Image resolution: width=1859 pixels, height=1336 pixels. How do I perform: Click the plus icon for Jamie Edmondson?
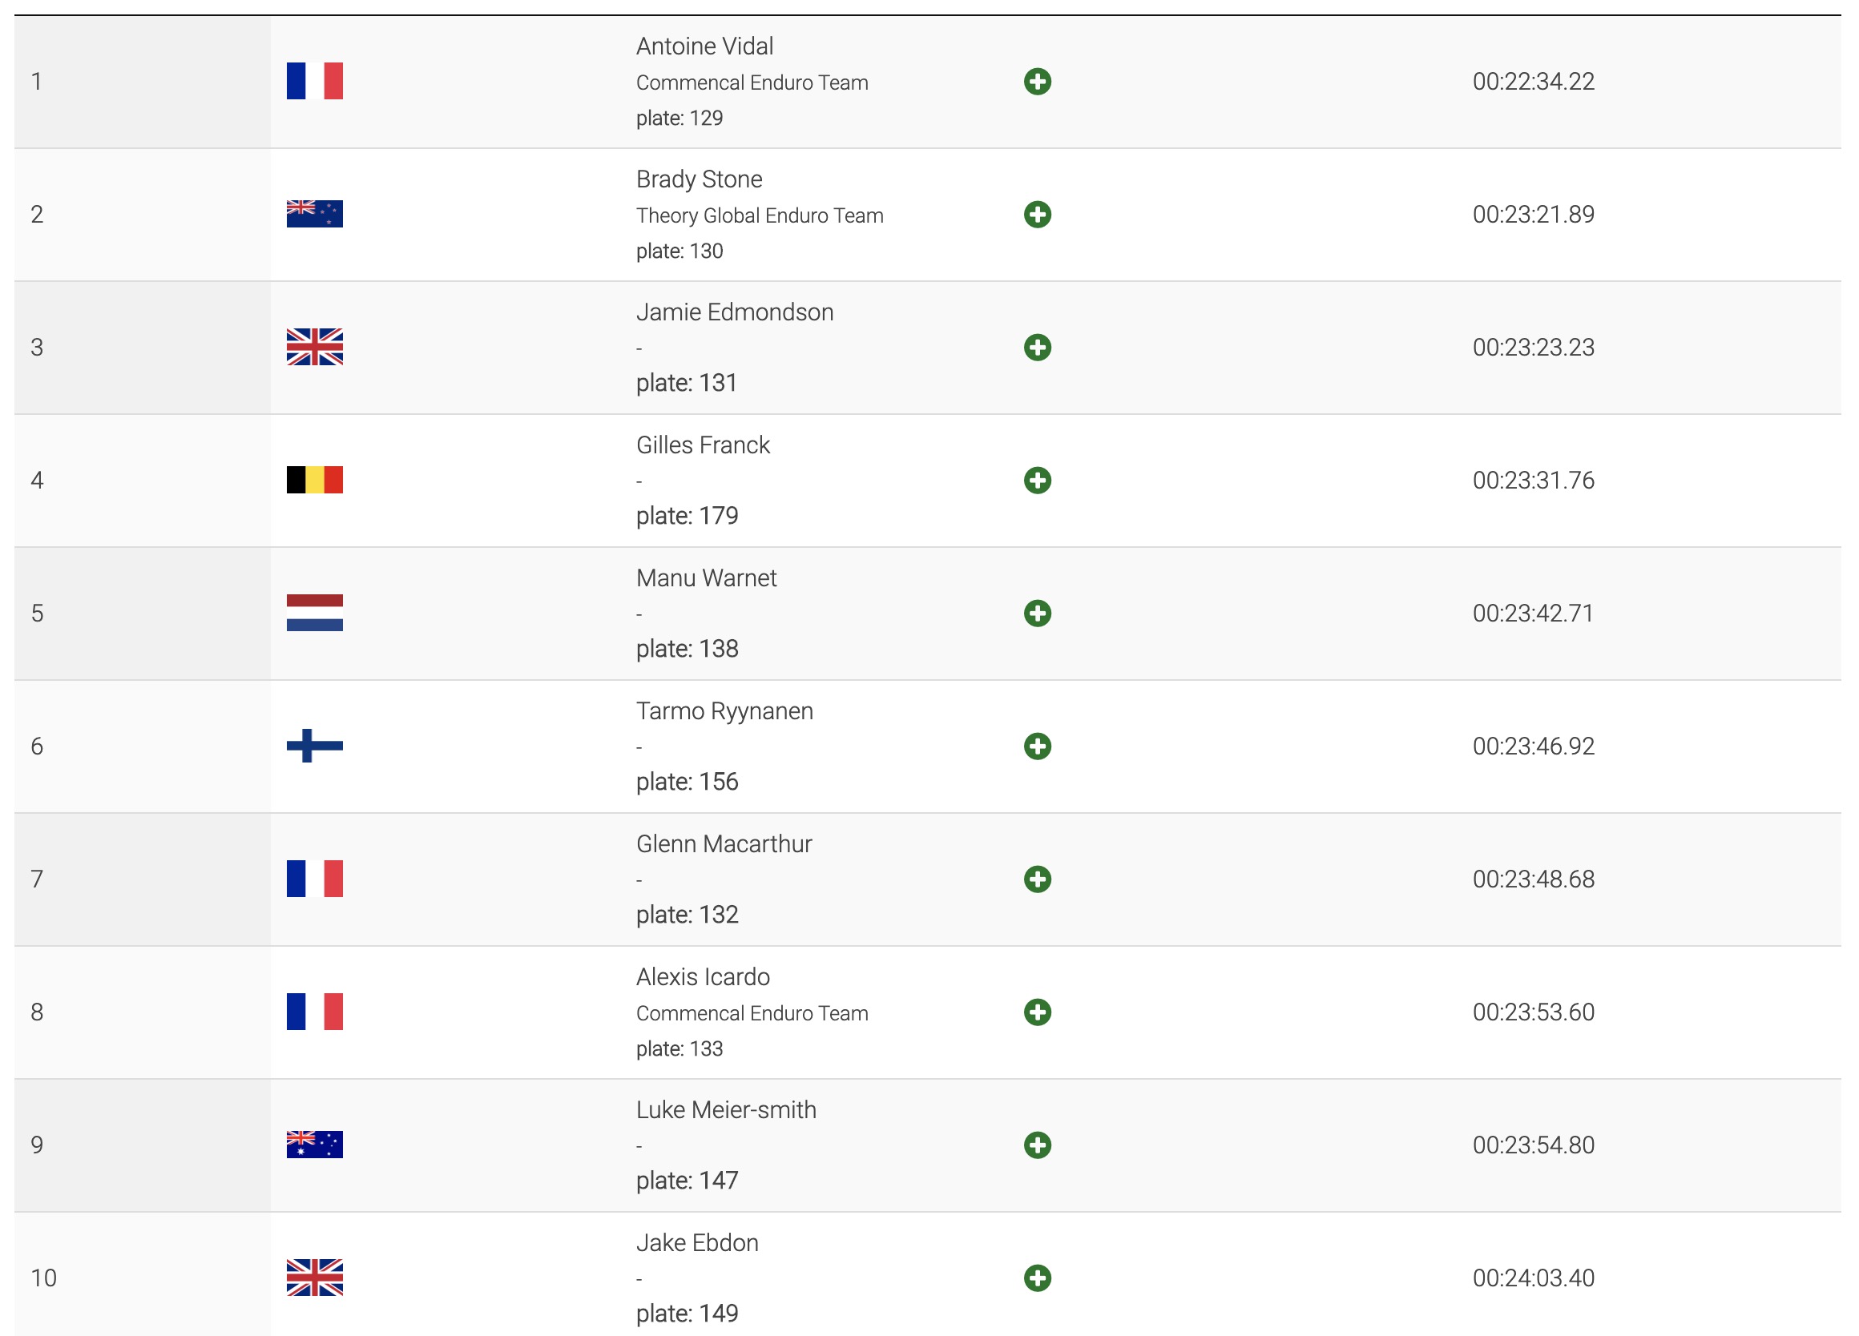[x=1037, y=348]
